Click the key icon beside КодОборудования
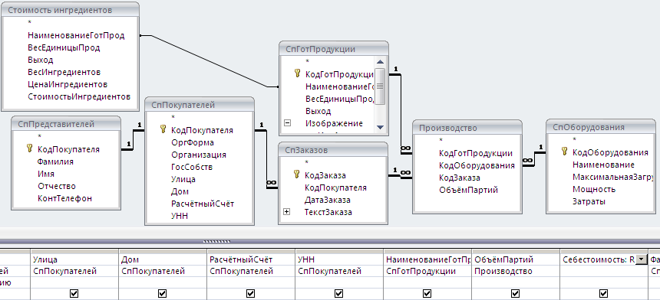The image size is (660, 300). point(565,152)
